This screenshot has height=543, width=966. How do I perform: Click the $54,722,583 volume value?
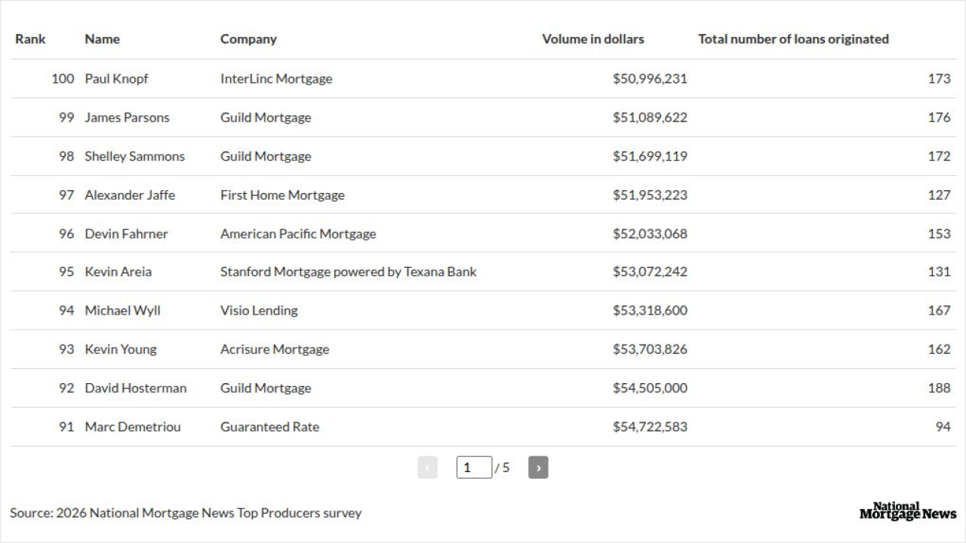pos(650,427)
